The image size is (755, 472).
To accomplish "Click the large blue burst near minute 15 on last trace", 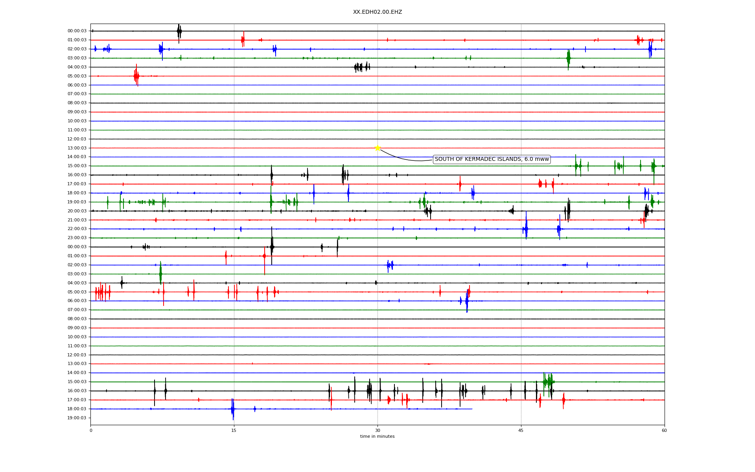I will click(233, 409).
